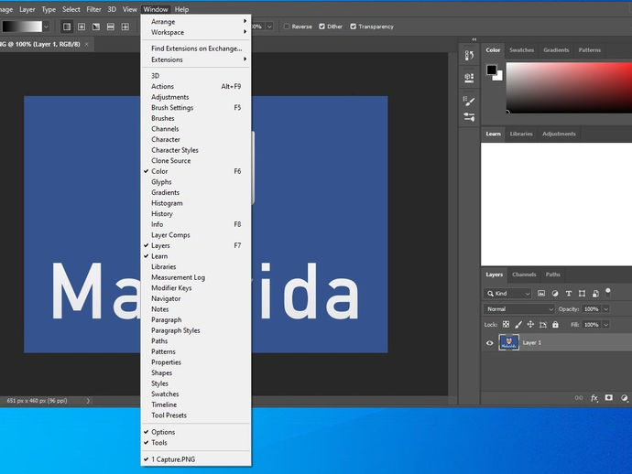Open the collapsed Properties panel icon
This screenshot has height=474, width=632.
point(469,78)
